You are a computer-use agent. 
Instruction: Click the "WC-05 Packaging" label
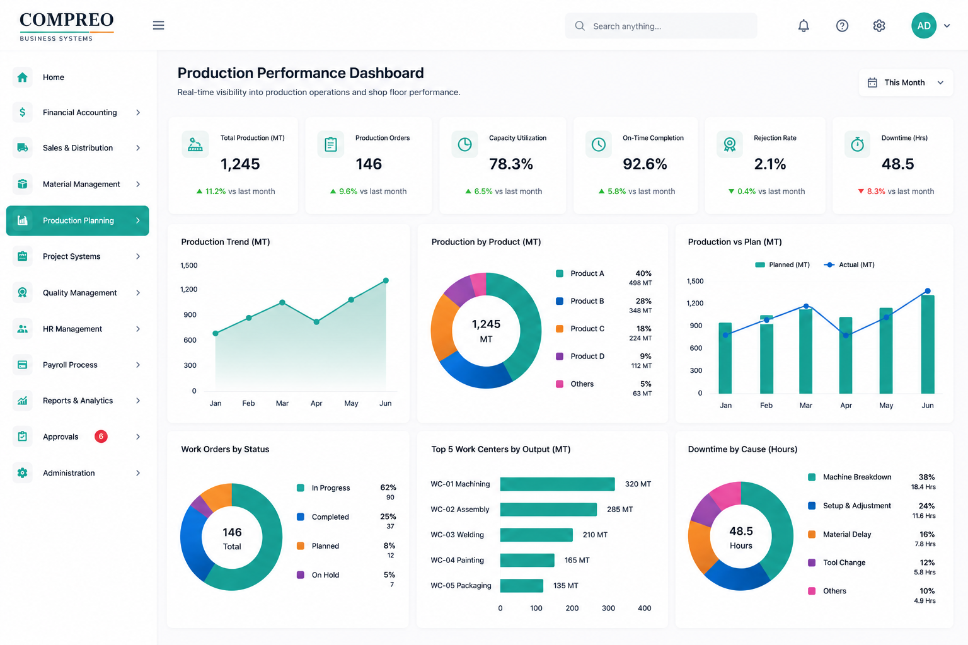461,585
